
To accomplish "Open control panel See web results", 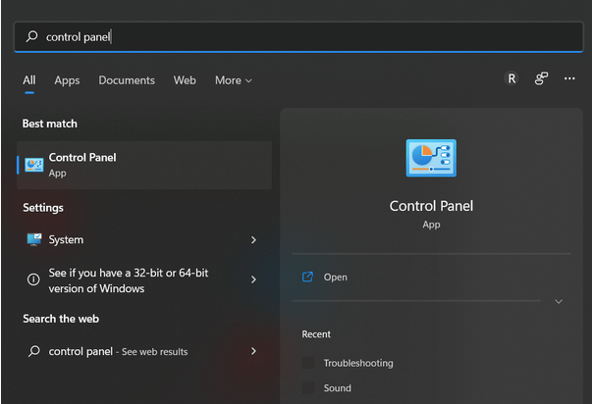I will click(144, 351).
